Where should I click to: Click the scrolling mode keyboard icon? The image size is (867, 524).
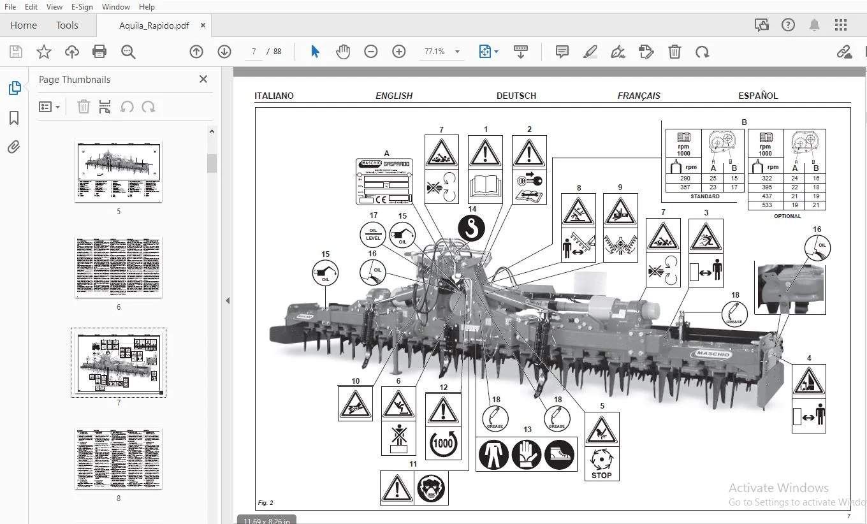(521, 52)
